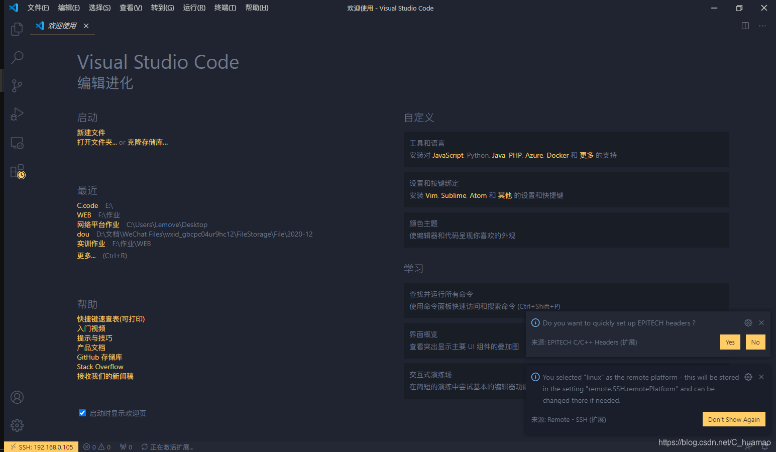This screenshot has height=452, width=776.
Task: Open 选择(S) menu
Action: click(x=99, y=8)
